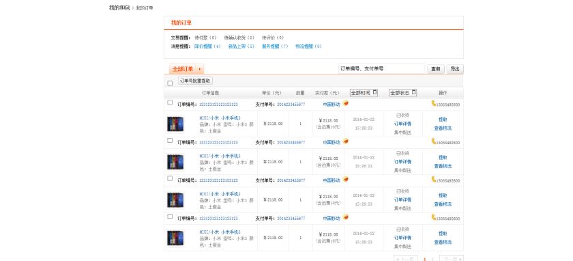Click 我的订单 in the breadcrumb

click(x=145, y=8)
